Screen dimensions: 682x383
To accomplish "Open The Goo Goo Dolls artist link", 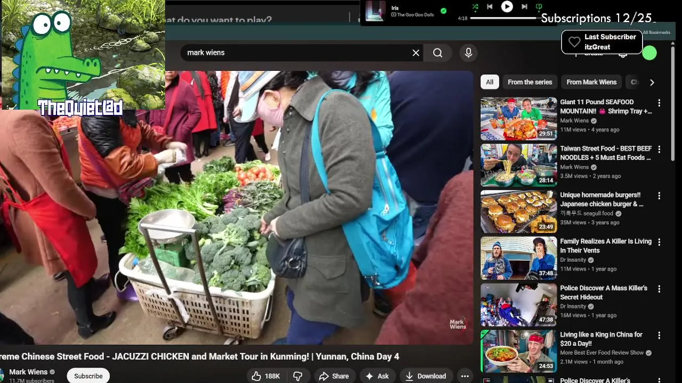I will pyautogui.click(x=416, y=14).
